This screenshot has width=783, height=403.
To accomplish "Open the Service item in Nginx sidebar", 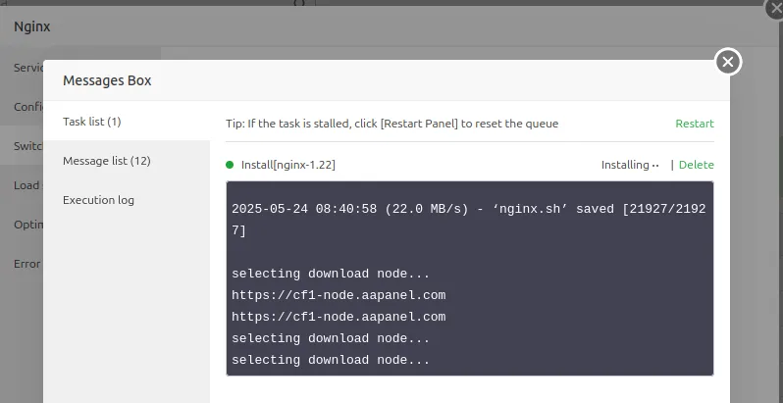I will (28, 68).
